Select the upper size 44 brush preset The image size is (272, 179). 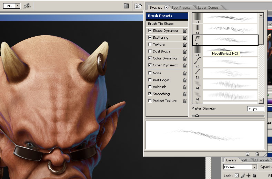click(225, 85)
